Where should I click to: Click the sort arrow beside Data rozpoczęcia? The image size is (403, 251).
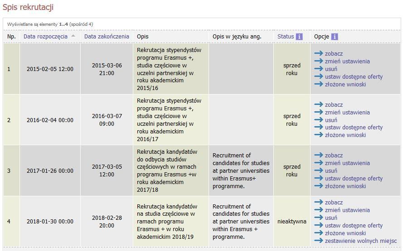click(73, 36)
